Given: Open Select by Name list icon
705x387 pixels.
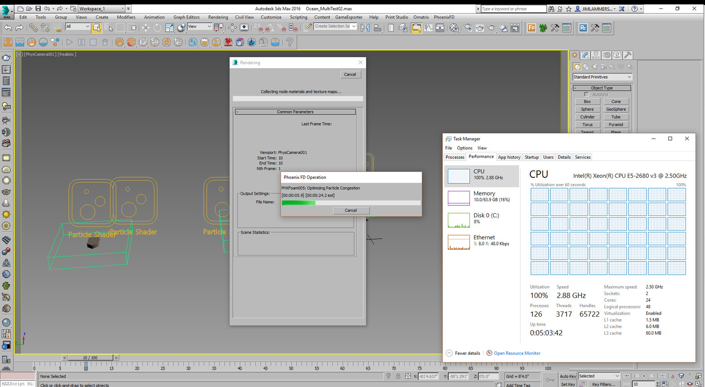Looking at the screenshot, I should pyautogui.click(x=108, y=28).
